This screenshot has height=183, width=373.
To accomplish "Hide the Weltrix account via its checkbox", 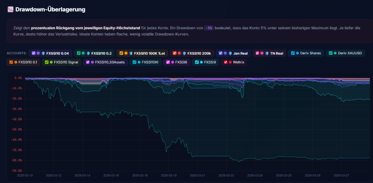I will (226, 62).
